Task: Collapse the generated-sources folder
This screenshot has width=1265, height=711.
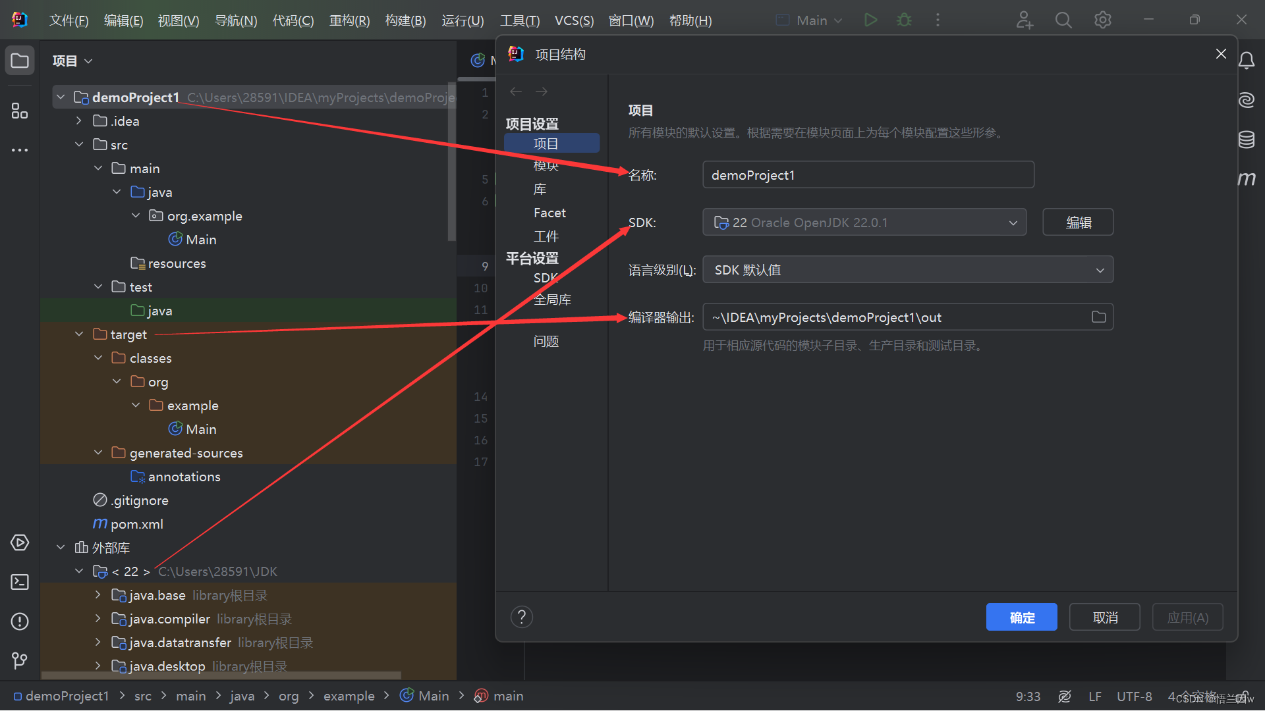Action: coord(98,453)
